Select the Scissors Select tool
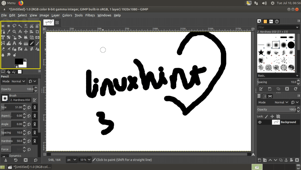The height and width of the screenshot is (170, 301). (x=32, y=26)
